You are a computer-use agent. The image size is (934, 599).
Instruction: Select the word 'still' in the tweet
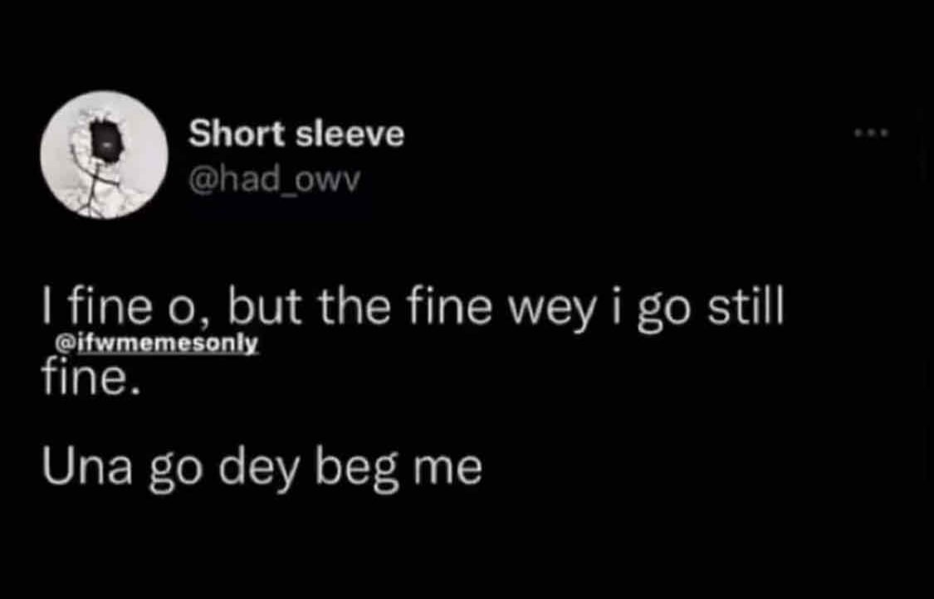(x=746, y=307)
